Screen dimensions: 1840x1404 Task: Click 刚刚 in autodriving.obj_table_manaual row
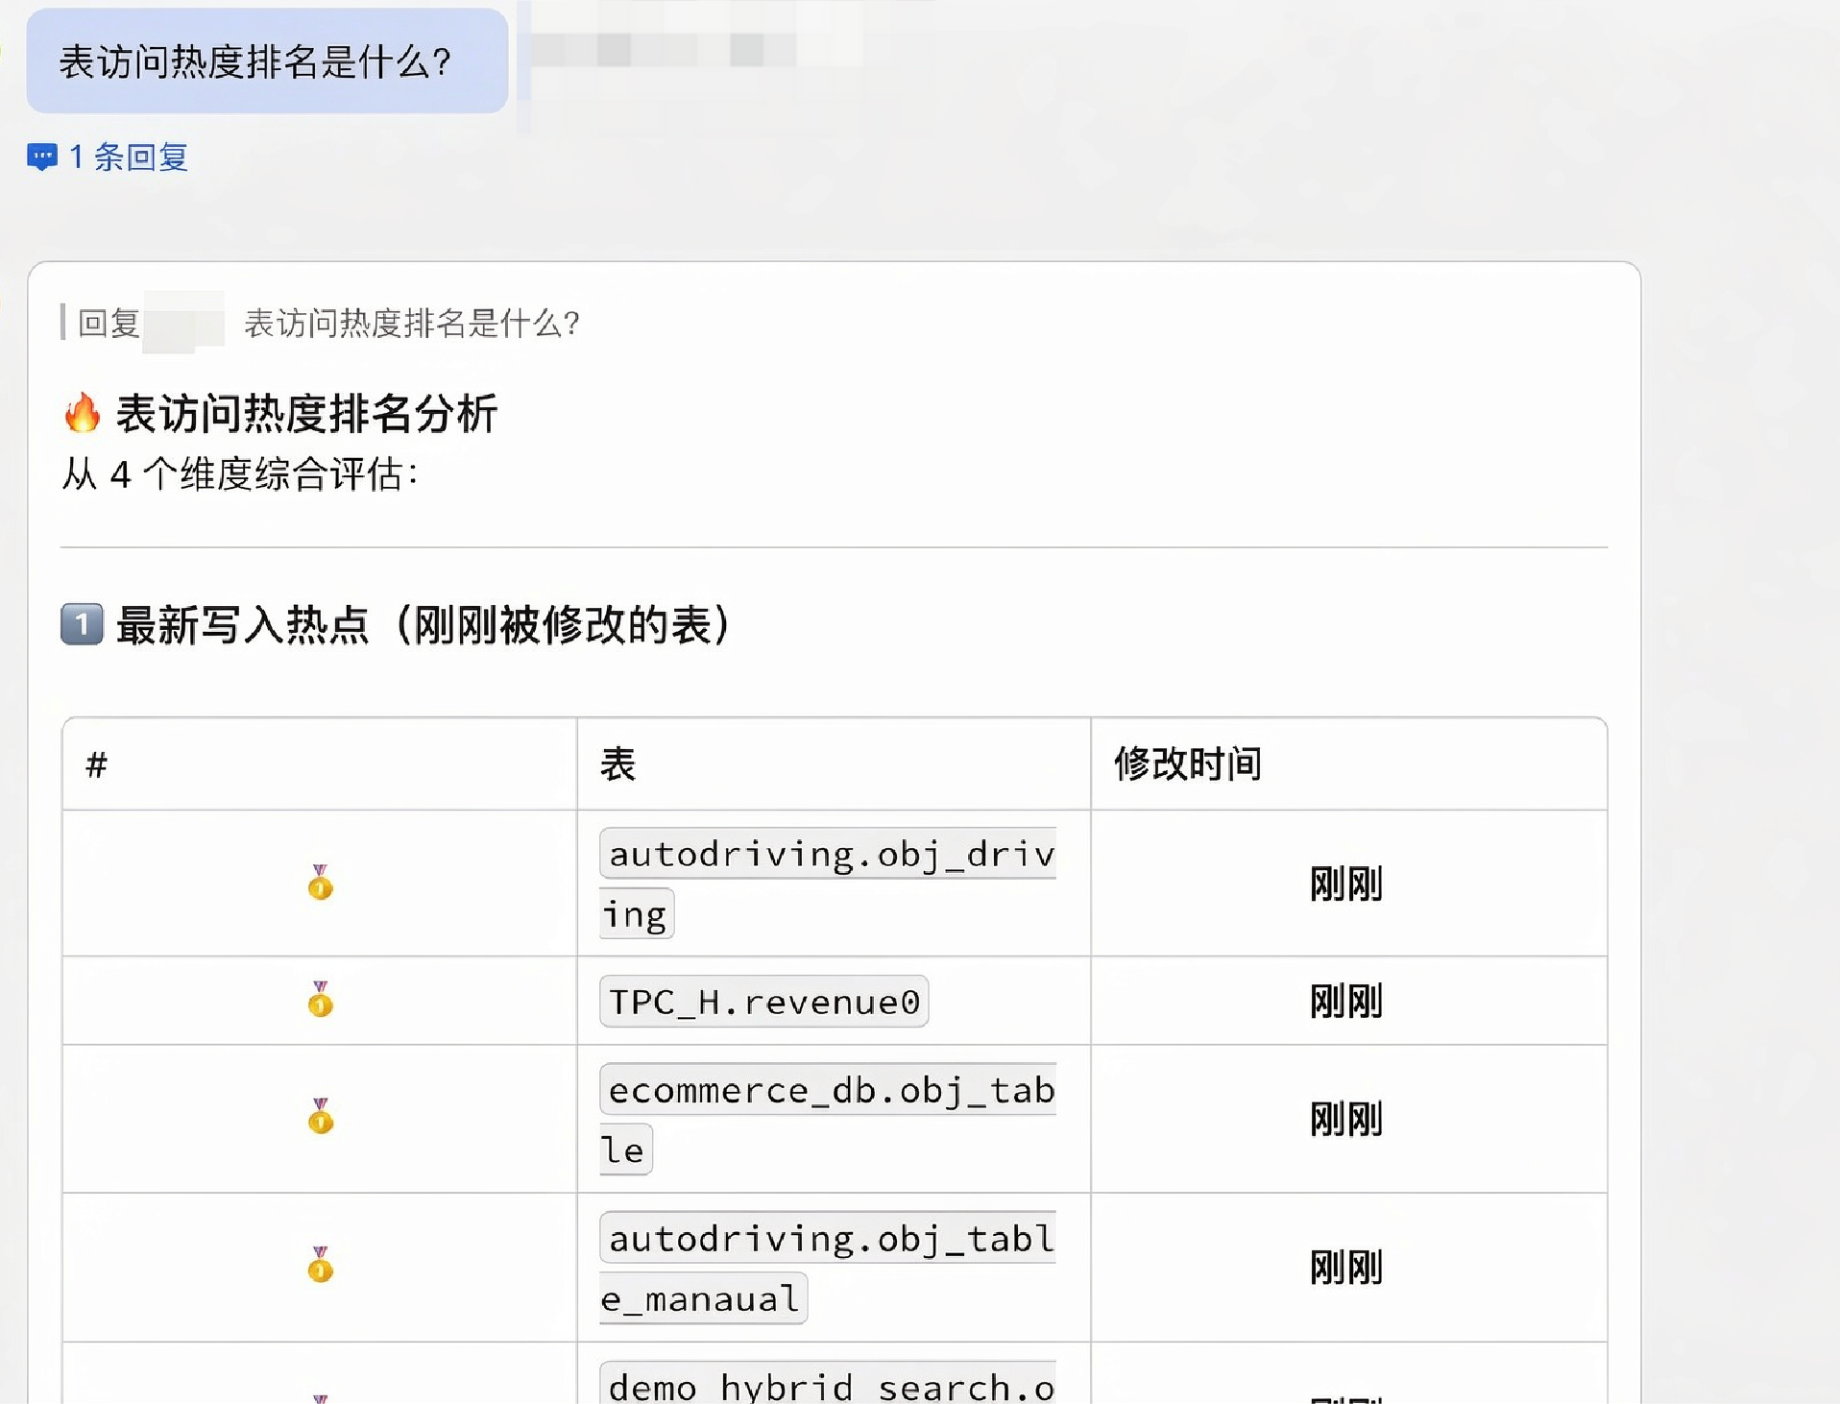(1346, 1268)
